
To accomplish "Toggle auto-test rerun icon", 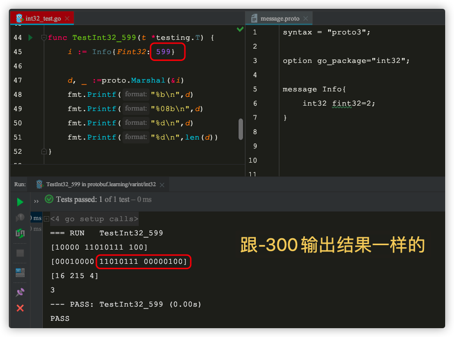I will pyautogui.click(x=20, y=233).
